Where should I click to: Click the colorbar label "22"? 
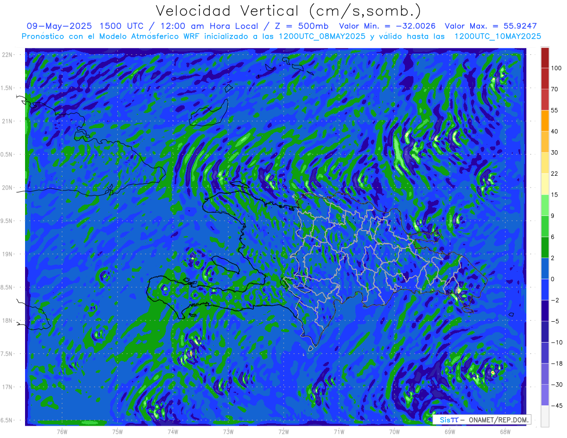(x=555, y=173)
